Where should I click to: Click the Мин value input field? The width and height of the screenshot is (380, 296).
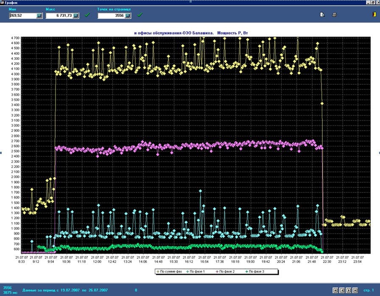tap(23, 16)
